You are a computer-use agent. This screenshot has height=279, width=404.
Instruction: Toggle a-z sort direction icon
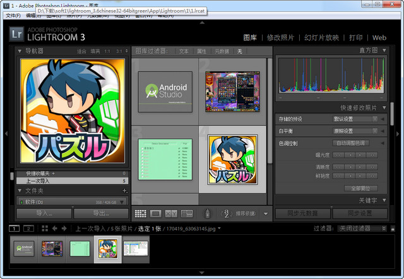pos(226,213)
